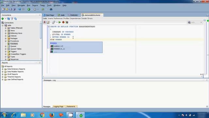Run the function with green play icon

59,22
